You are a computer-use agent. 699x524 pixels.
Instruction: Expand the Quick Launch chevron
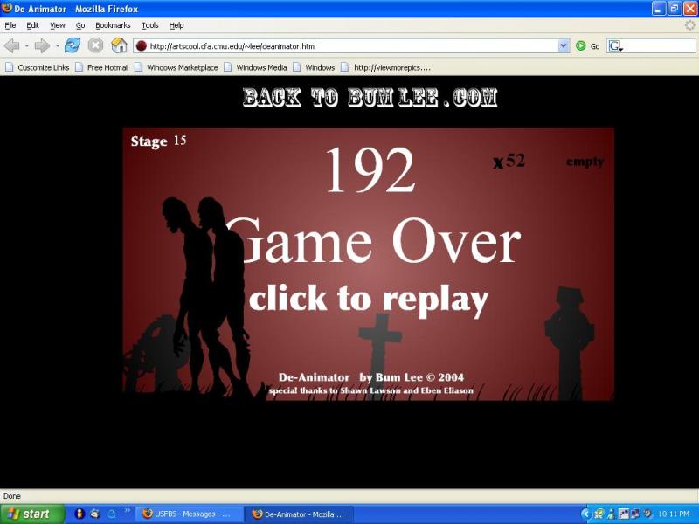tap(127, 510)
